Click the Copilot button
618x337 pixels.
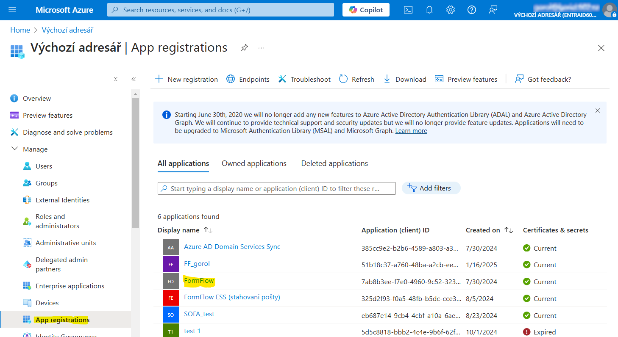[x=366, y=10]
